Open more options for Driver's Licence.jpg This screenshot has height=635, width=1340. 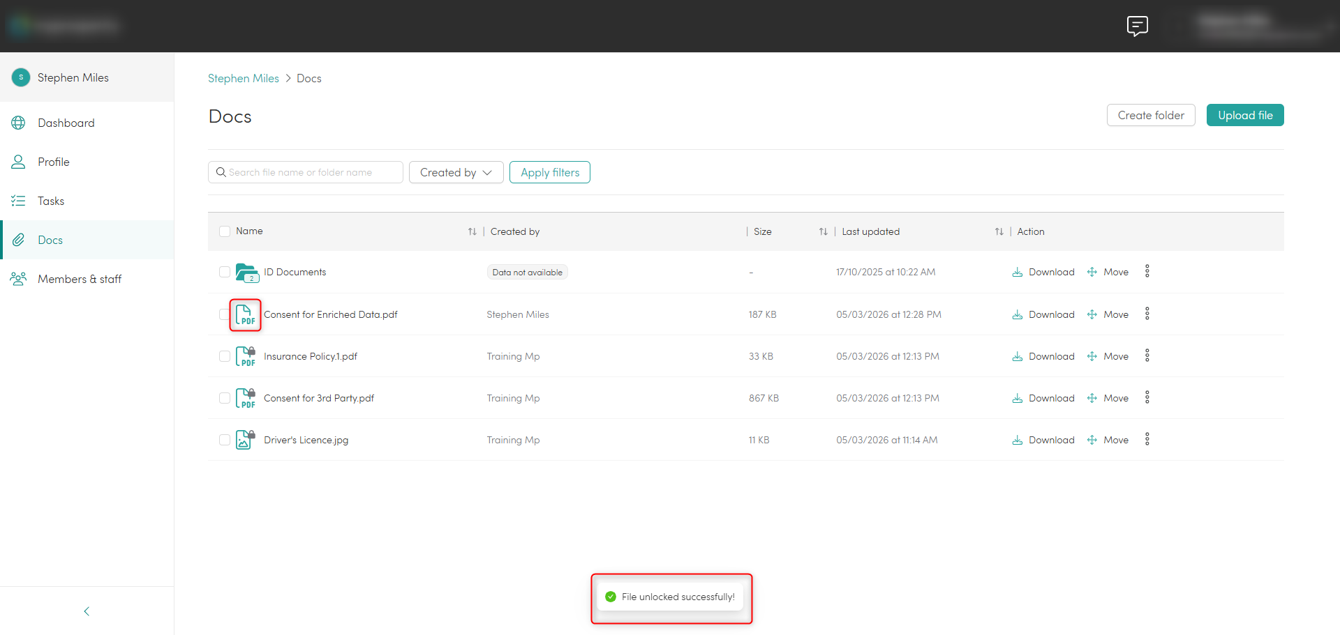click(1147, 439)
